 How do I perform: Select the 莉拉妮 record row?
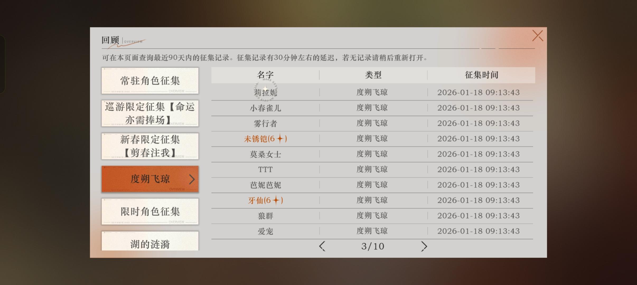point(265,93)
